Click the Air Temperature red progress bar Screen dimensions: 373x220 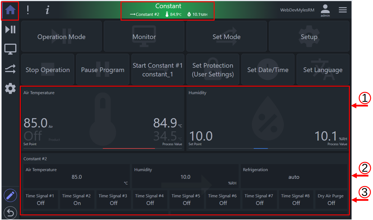point(129,149)
